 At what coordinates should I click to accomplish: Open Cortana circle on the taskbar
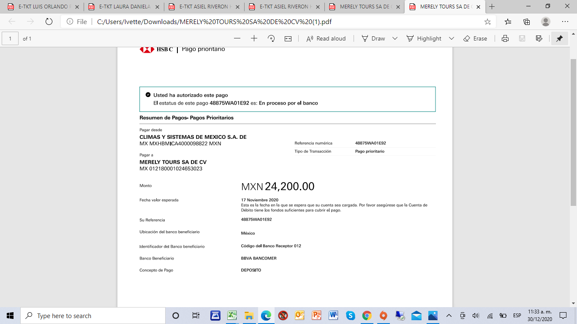tap(176, 316)
